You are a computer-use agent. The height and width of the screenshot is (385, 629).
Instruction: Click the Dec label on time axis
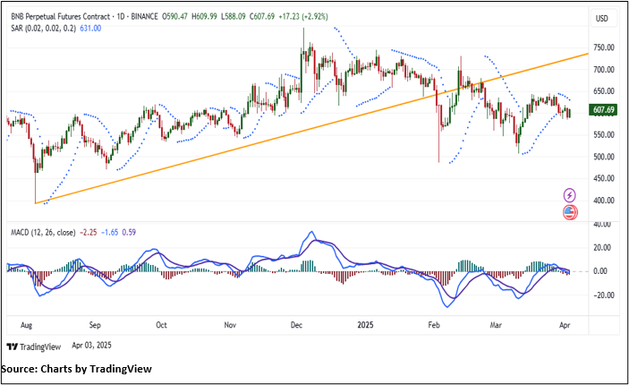[296, 325]
